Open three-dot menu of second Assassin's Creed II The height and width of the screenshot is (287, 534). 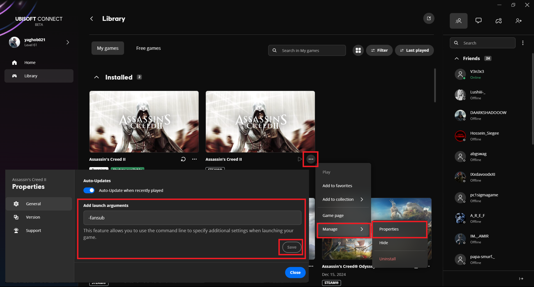coord(311,159)
